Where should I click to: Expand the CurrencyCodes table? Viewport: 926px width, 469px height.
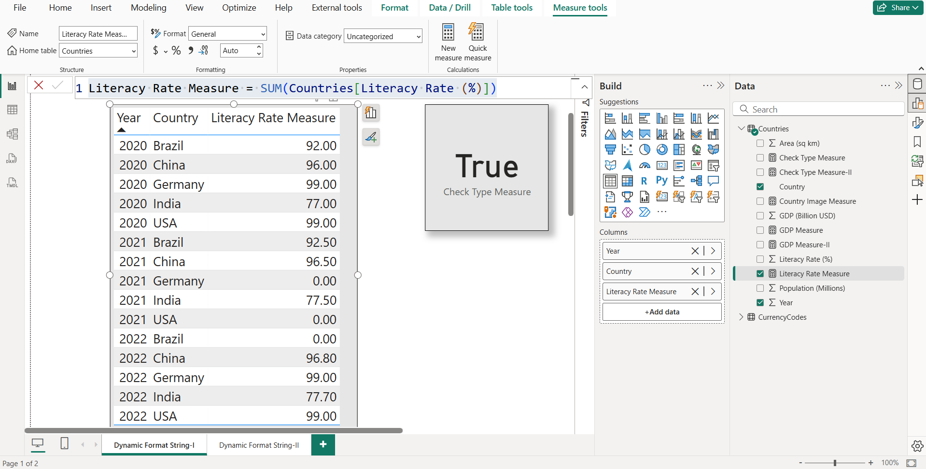742,317
